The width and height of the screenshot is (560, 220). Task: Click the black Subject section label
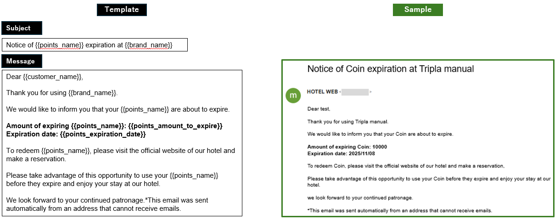(22, 28)
